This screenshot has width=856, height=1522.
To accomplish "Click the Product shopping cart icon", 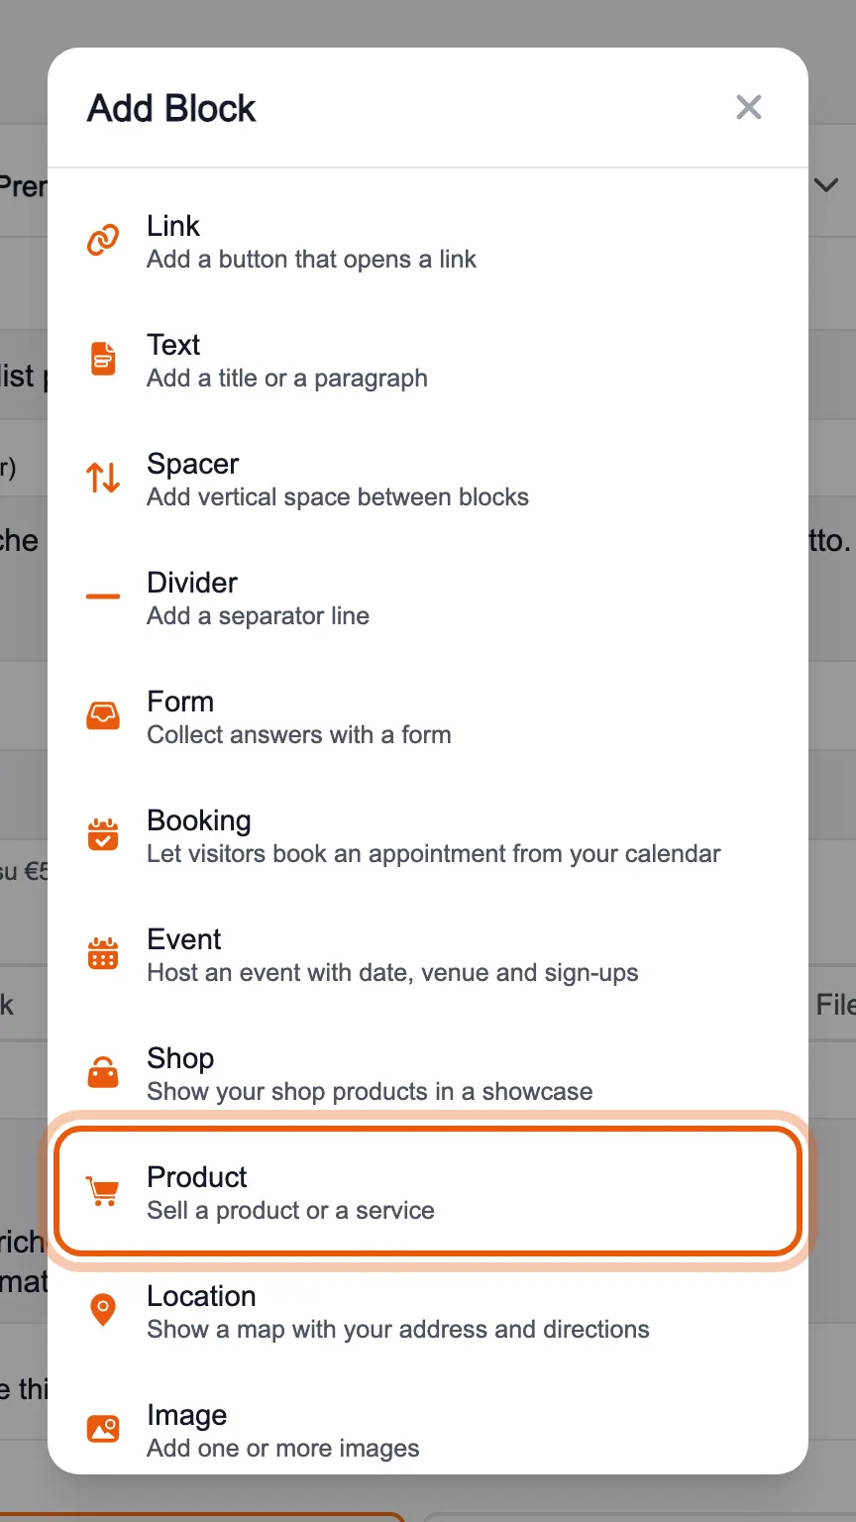I will pos(103,1191).
